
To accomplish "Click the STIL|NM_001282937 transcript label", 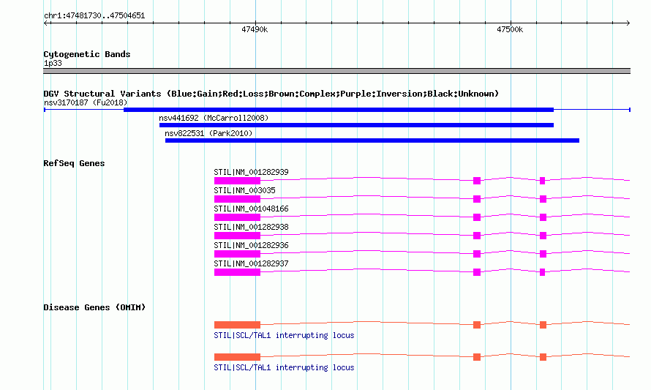I will coord(251,263).
